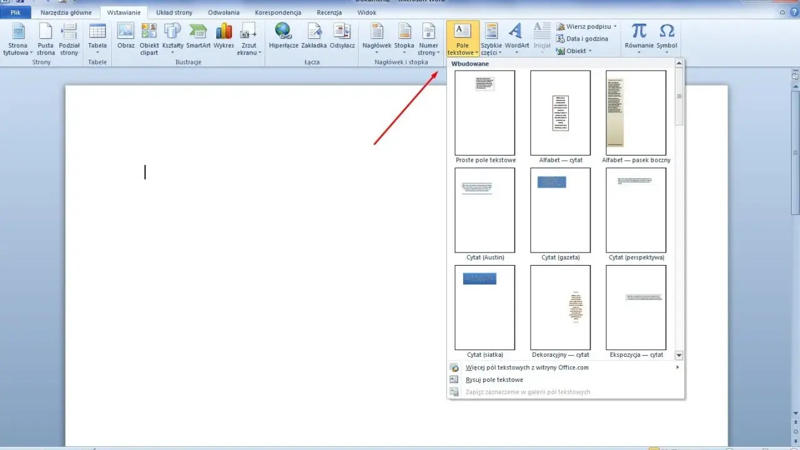Click the Ilustracje group label

(188, 62)
